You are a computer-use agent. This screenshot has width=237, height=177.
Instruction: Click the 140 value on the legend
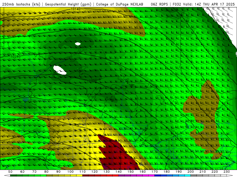pyautogui.click(x=119, y=172)
